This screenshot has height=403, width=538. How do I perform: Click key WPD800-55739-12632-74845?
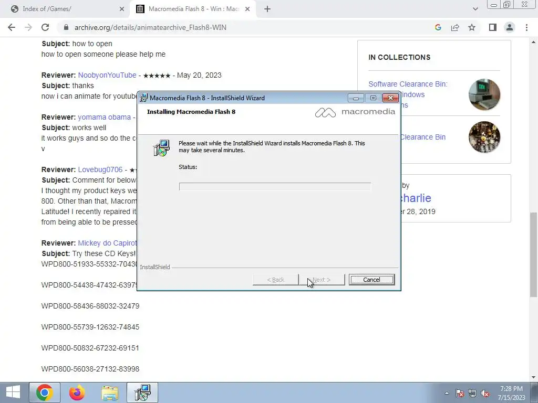coord(90,327)
